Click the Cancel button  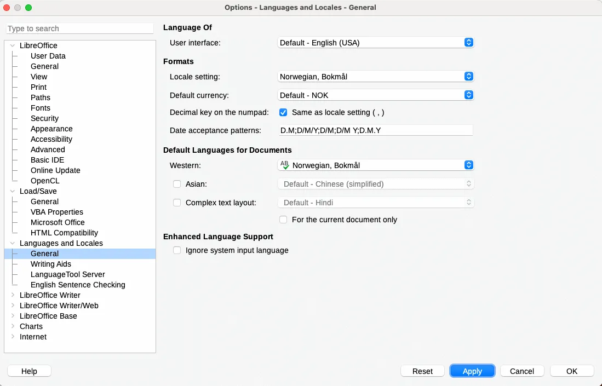point(522,371)
